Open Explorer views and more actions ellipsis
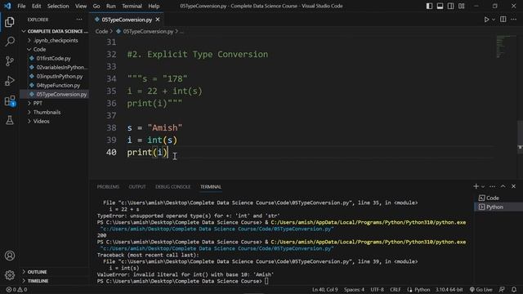523x294 pixels. tap(79, 20)
